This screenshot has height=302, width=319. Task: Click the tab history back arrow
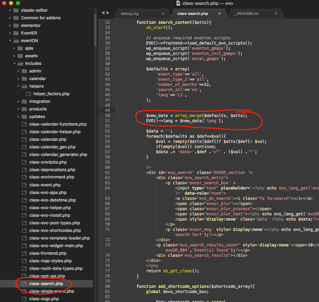[x=103, y=13]
